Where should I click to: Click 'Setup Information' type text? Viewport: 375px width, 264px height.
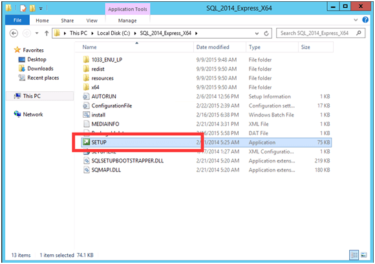pos(270,96)
